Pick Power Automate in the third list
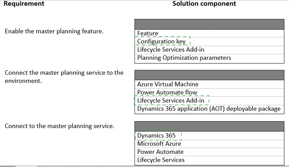The image size is (289, 167). coord(160,152)
